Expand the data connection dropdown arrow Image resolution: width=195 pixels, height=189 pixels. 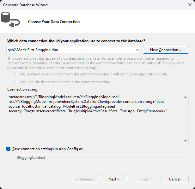click(x=137, y=50)
